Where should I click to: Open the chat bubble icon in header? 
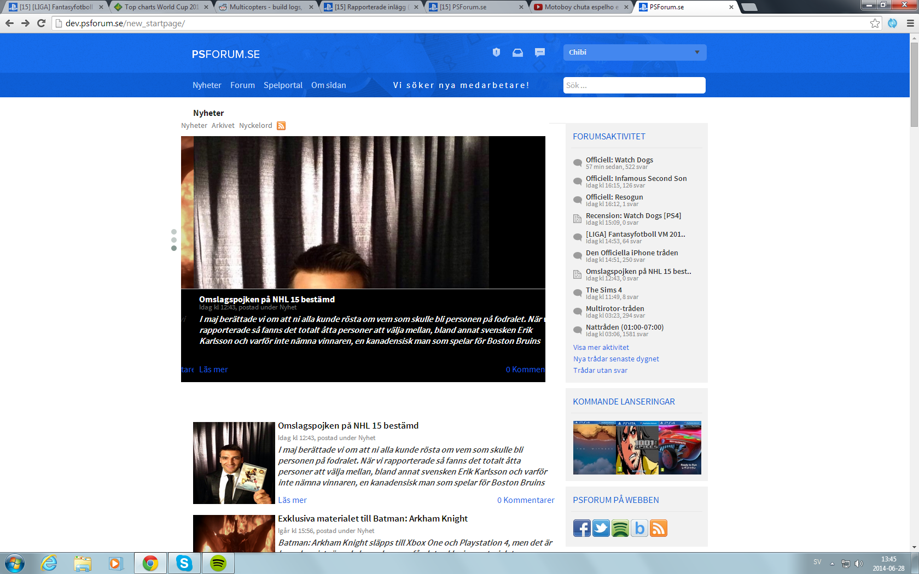(x=540, y=52)
